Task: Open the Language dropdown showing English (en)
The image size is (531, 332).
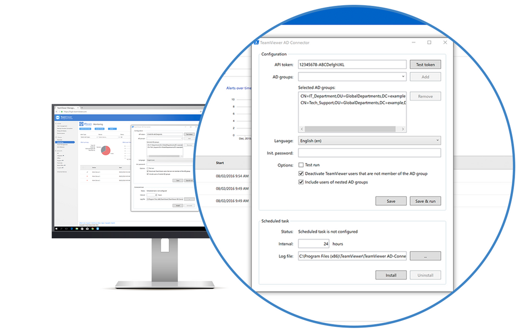Action: [369, 140]
